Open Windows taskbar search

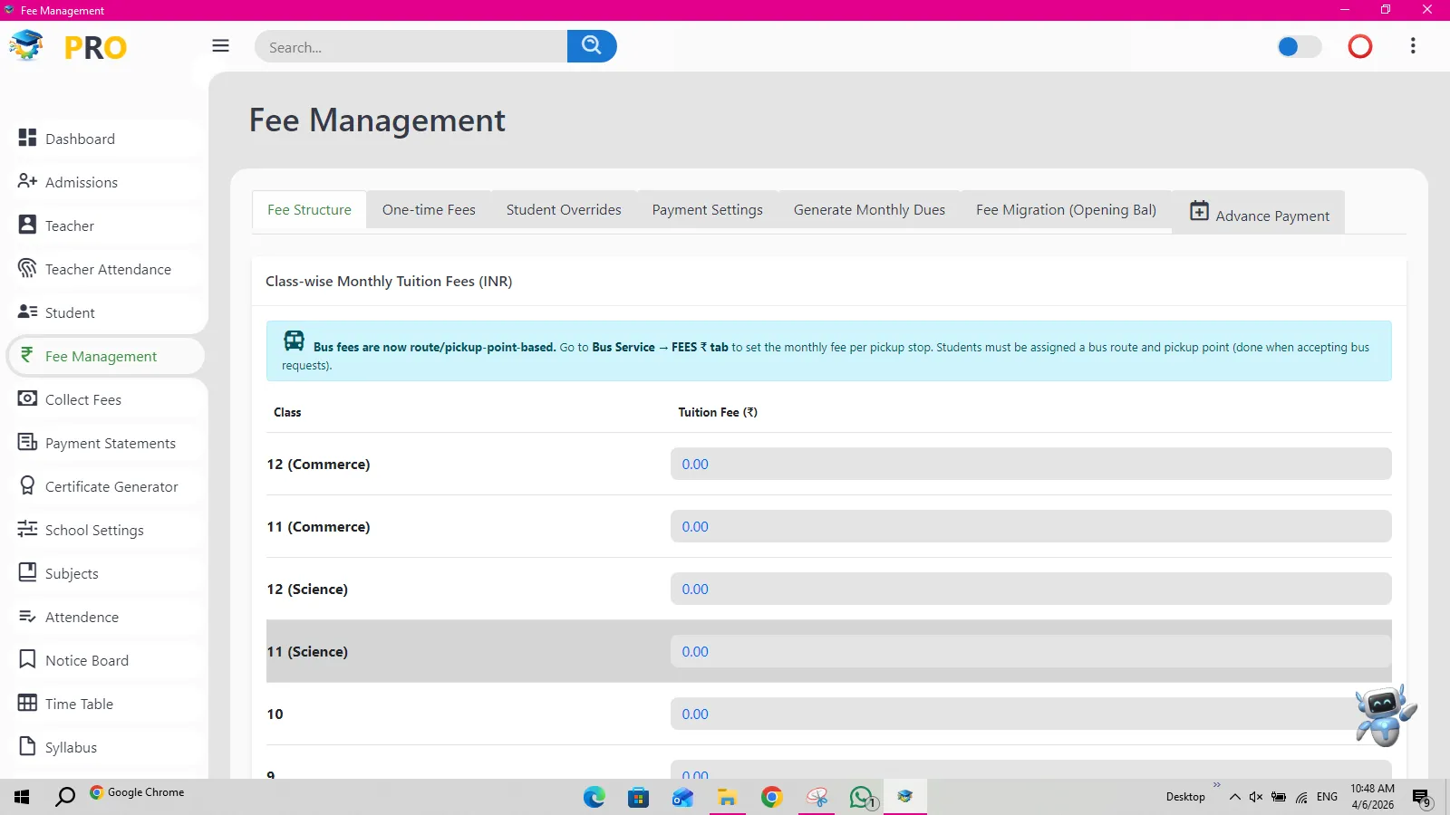tap(65, 797)
